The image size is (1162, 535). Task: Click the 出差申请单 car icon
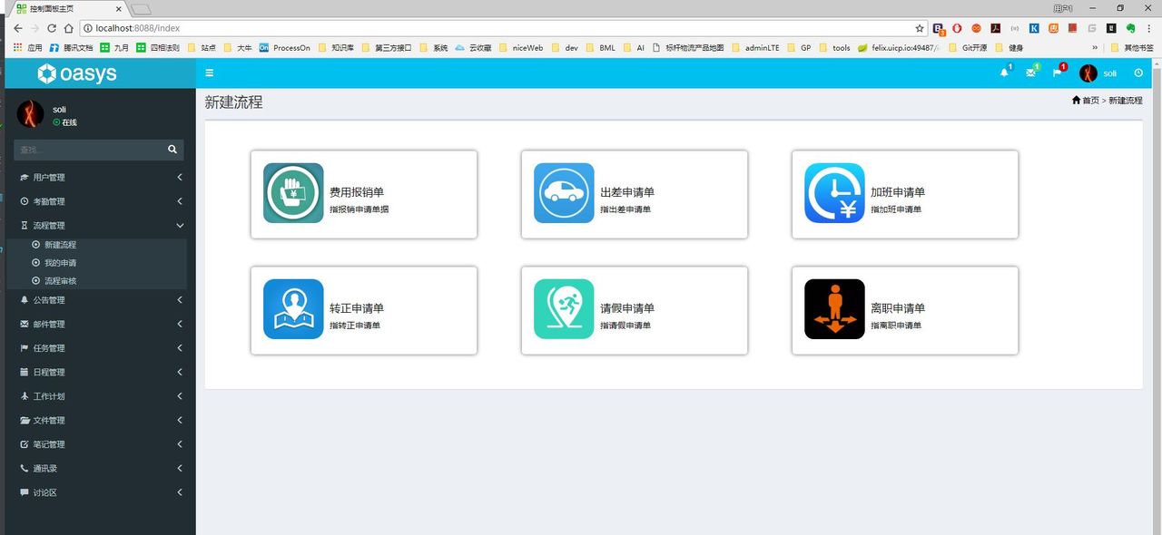[x=564, y=193]
